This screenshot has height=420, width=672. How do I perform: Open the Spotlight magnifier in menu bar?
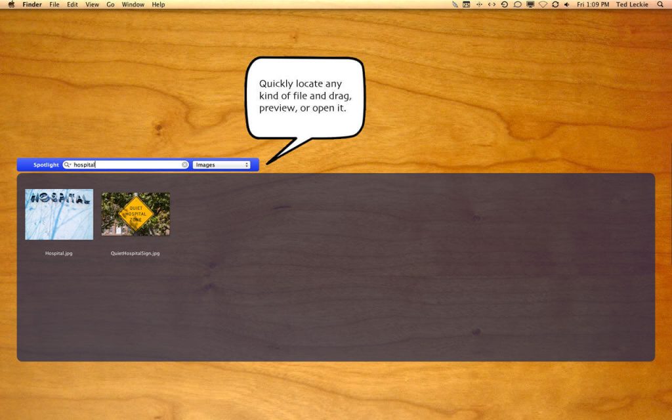[660, 5]
